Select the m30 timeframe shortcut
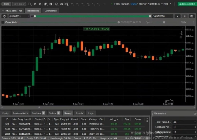This screenshot has width=197, height=140. tap(88, 4)
